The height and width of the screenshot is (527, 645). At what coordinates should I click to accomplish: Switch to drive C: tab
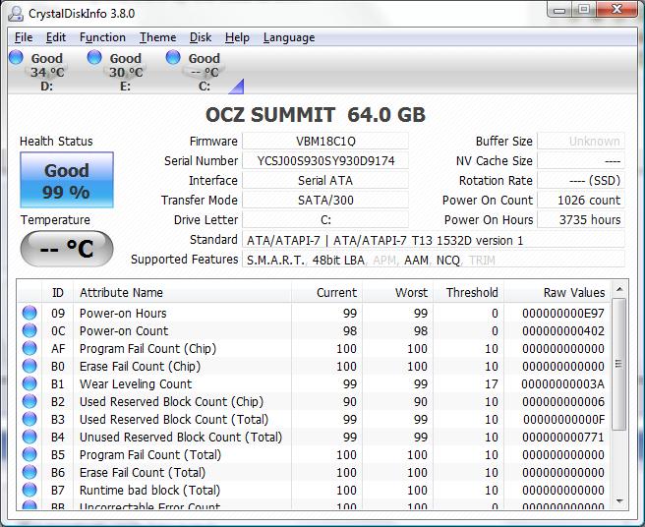[205, 72]
